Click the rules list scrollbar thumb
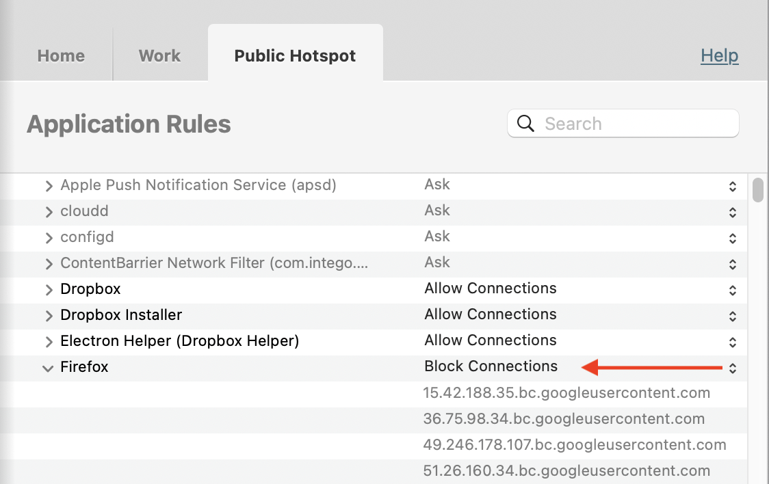The width and height of the screenshot is (769, 484). pos(758,189)
